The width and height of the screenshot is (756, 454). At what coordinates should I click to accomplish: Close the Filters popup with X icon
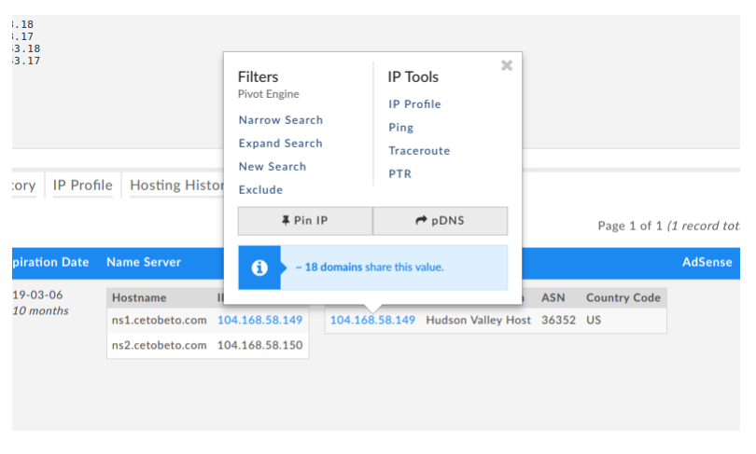pos(506,65)
